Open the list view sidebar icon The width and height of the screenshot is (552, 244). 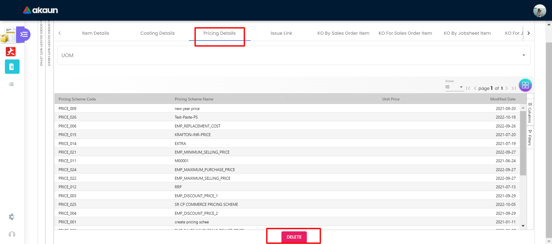tap(11, 84)
